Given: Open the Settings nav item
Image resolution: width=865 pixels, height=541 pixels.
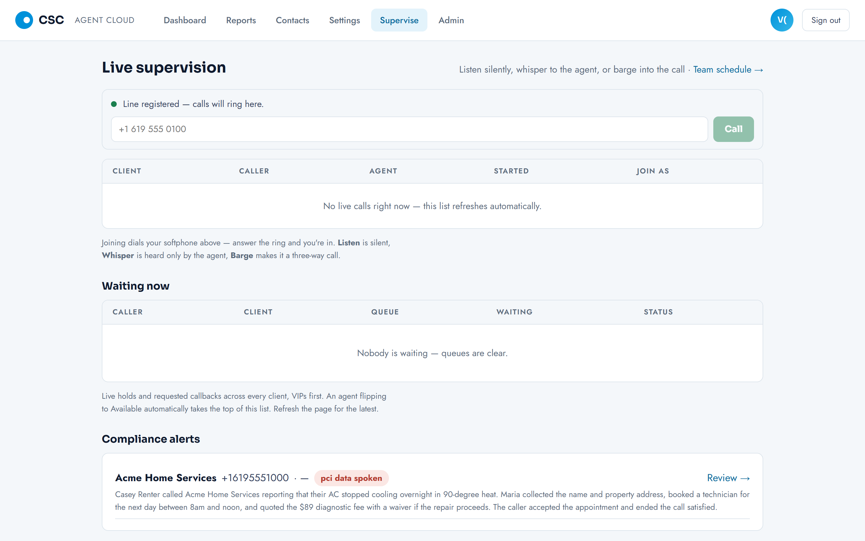Looking at the screenshot, I should click(344, 20).
